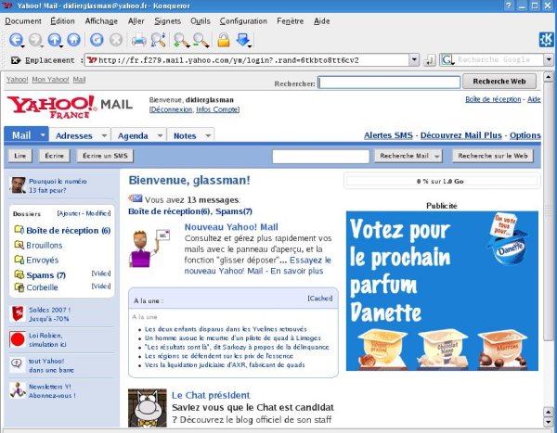Click the Déconnexion link

point(171,109)
